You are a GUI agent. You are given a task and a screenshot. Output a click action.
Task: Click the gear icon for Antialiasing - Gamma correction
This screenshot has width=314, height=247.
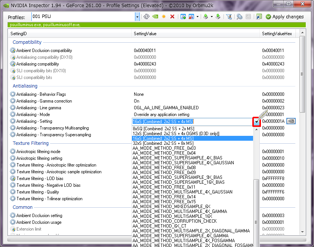13,101
